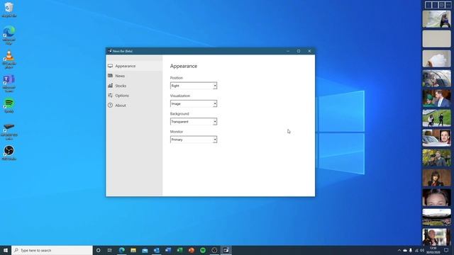Open Word from the taskbar
This screenshot has width=454, height=255.
click(x=168, y=250)
